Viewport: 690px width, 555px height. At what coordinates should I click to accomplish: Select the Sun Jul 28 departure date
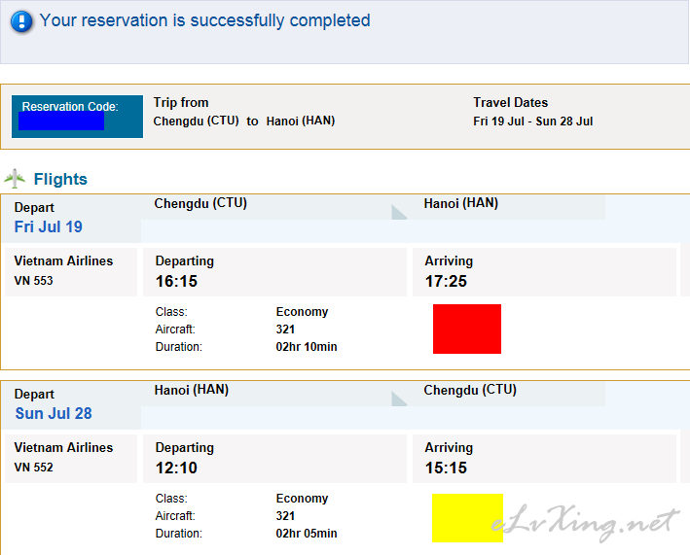point(54,413)
